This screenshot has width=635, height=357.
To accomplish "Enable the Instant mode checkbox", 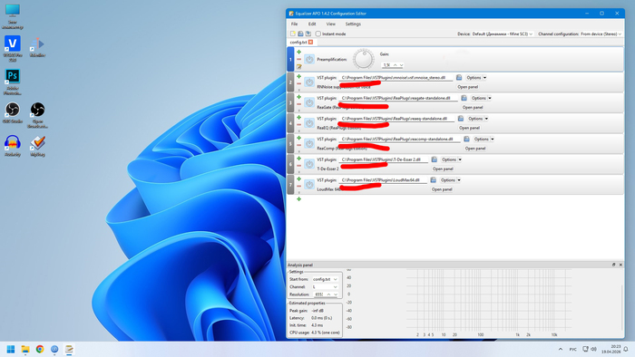I will [x=318, y=34].
